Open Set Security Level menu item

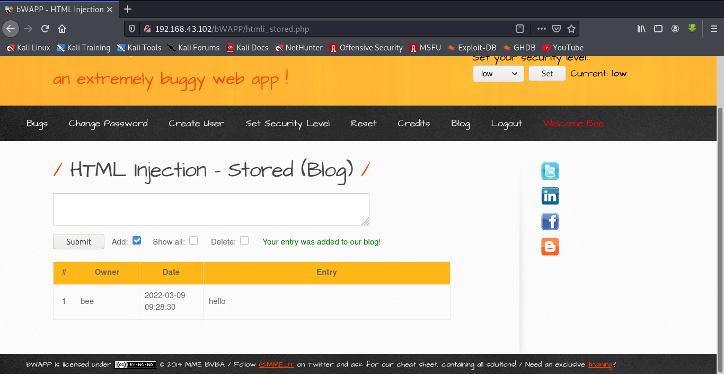288,123
